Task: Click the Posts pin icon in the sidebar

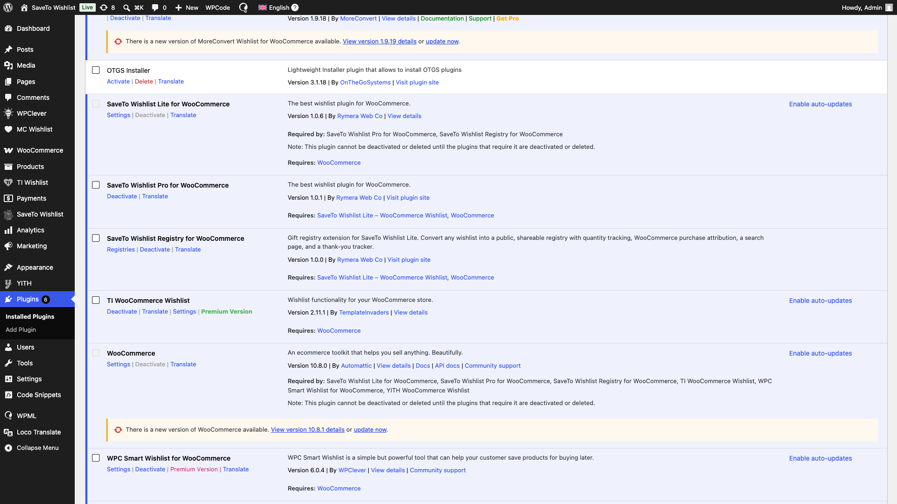Action: pyautogui.click(x=8, y=49)
